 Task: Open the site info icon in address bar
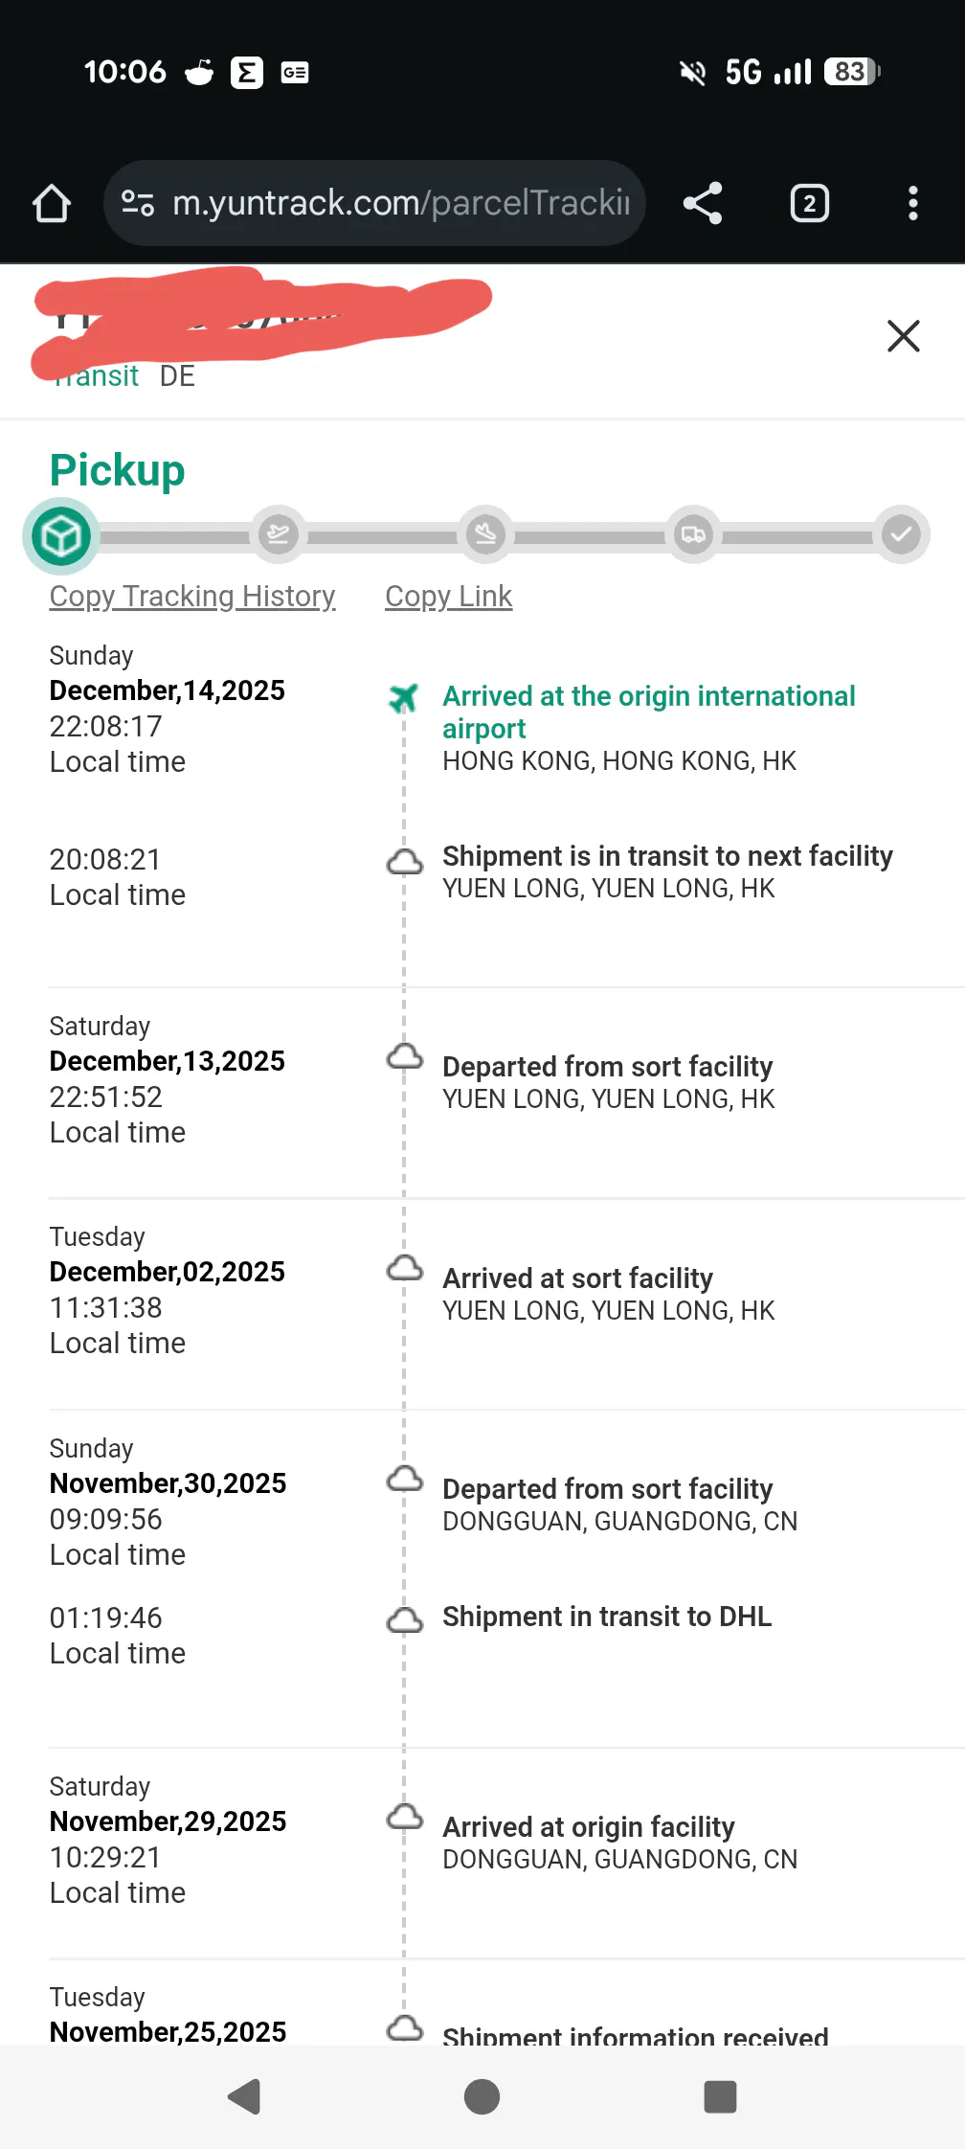[x=138, y=203]
